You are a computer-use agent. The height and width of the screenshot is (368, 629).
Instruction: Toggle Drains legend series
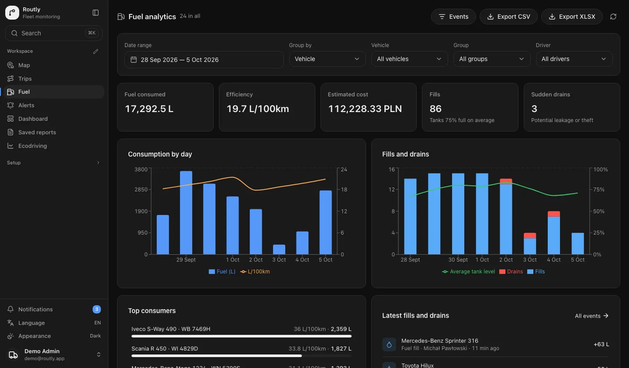point(511,272)
